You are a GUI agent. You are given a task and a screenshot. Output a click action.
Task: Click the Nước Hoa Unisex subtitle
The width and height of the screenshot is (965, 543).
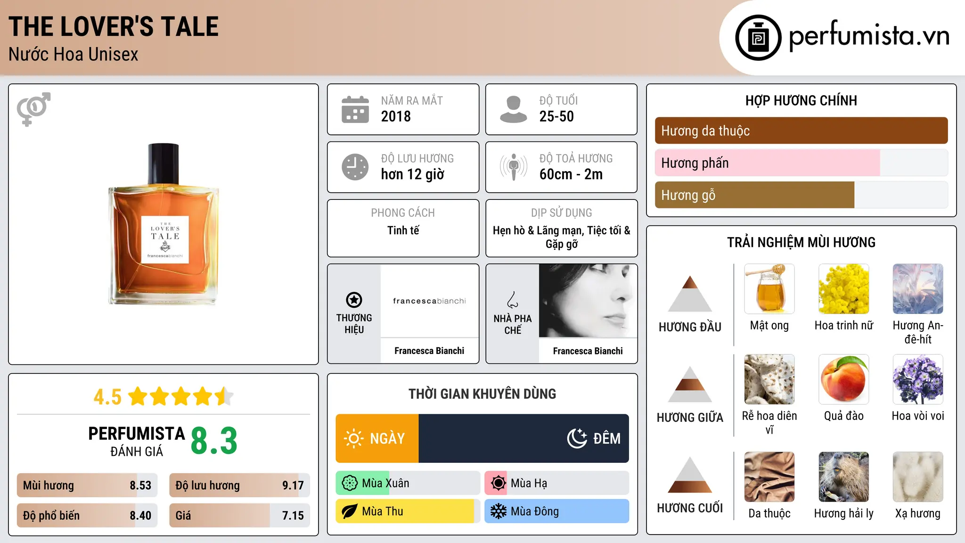(x=74, y=55)
